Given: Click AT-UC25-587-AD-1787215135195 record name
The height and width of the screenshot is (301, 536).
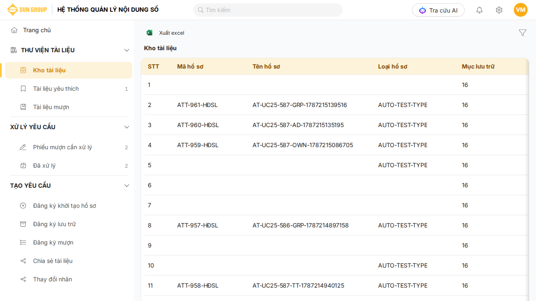Looking at the screenshot, I should click(x=298, y=125).
